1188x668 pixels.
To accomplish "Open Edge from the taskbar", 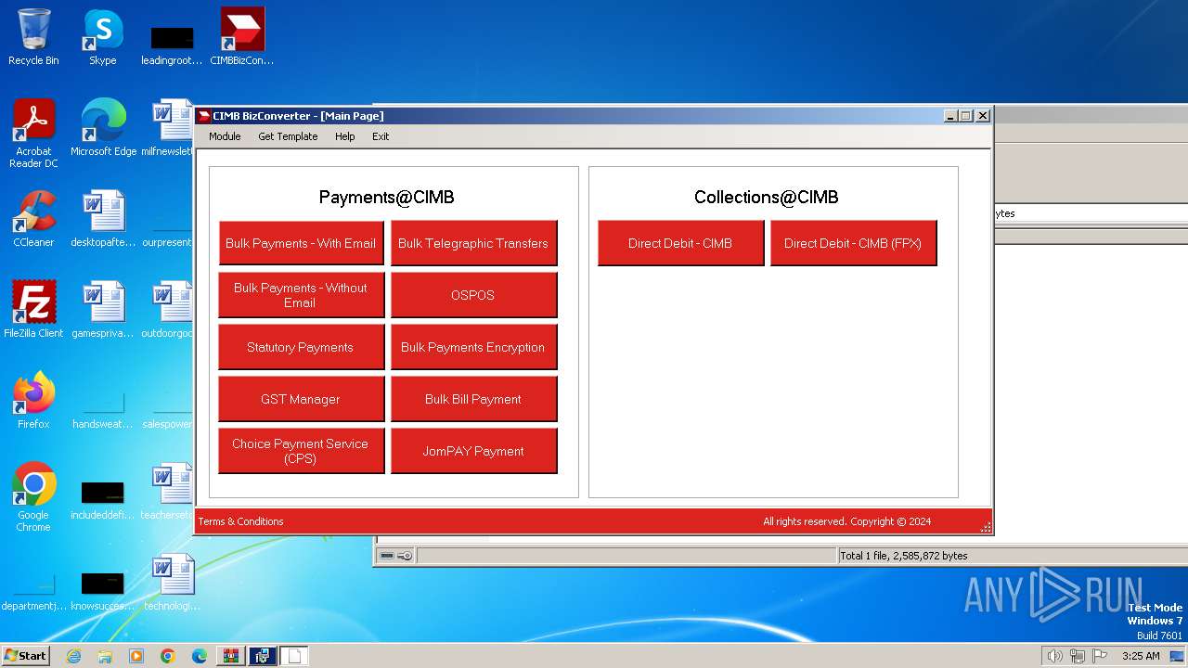I will tap(200, 656).
